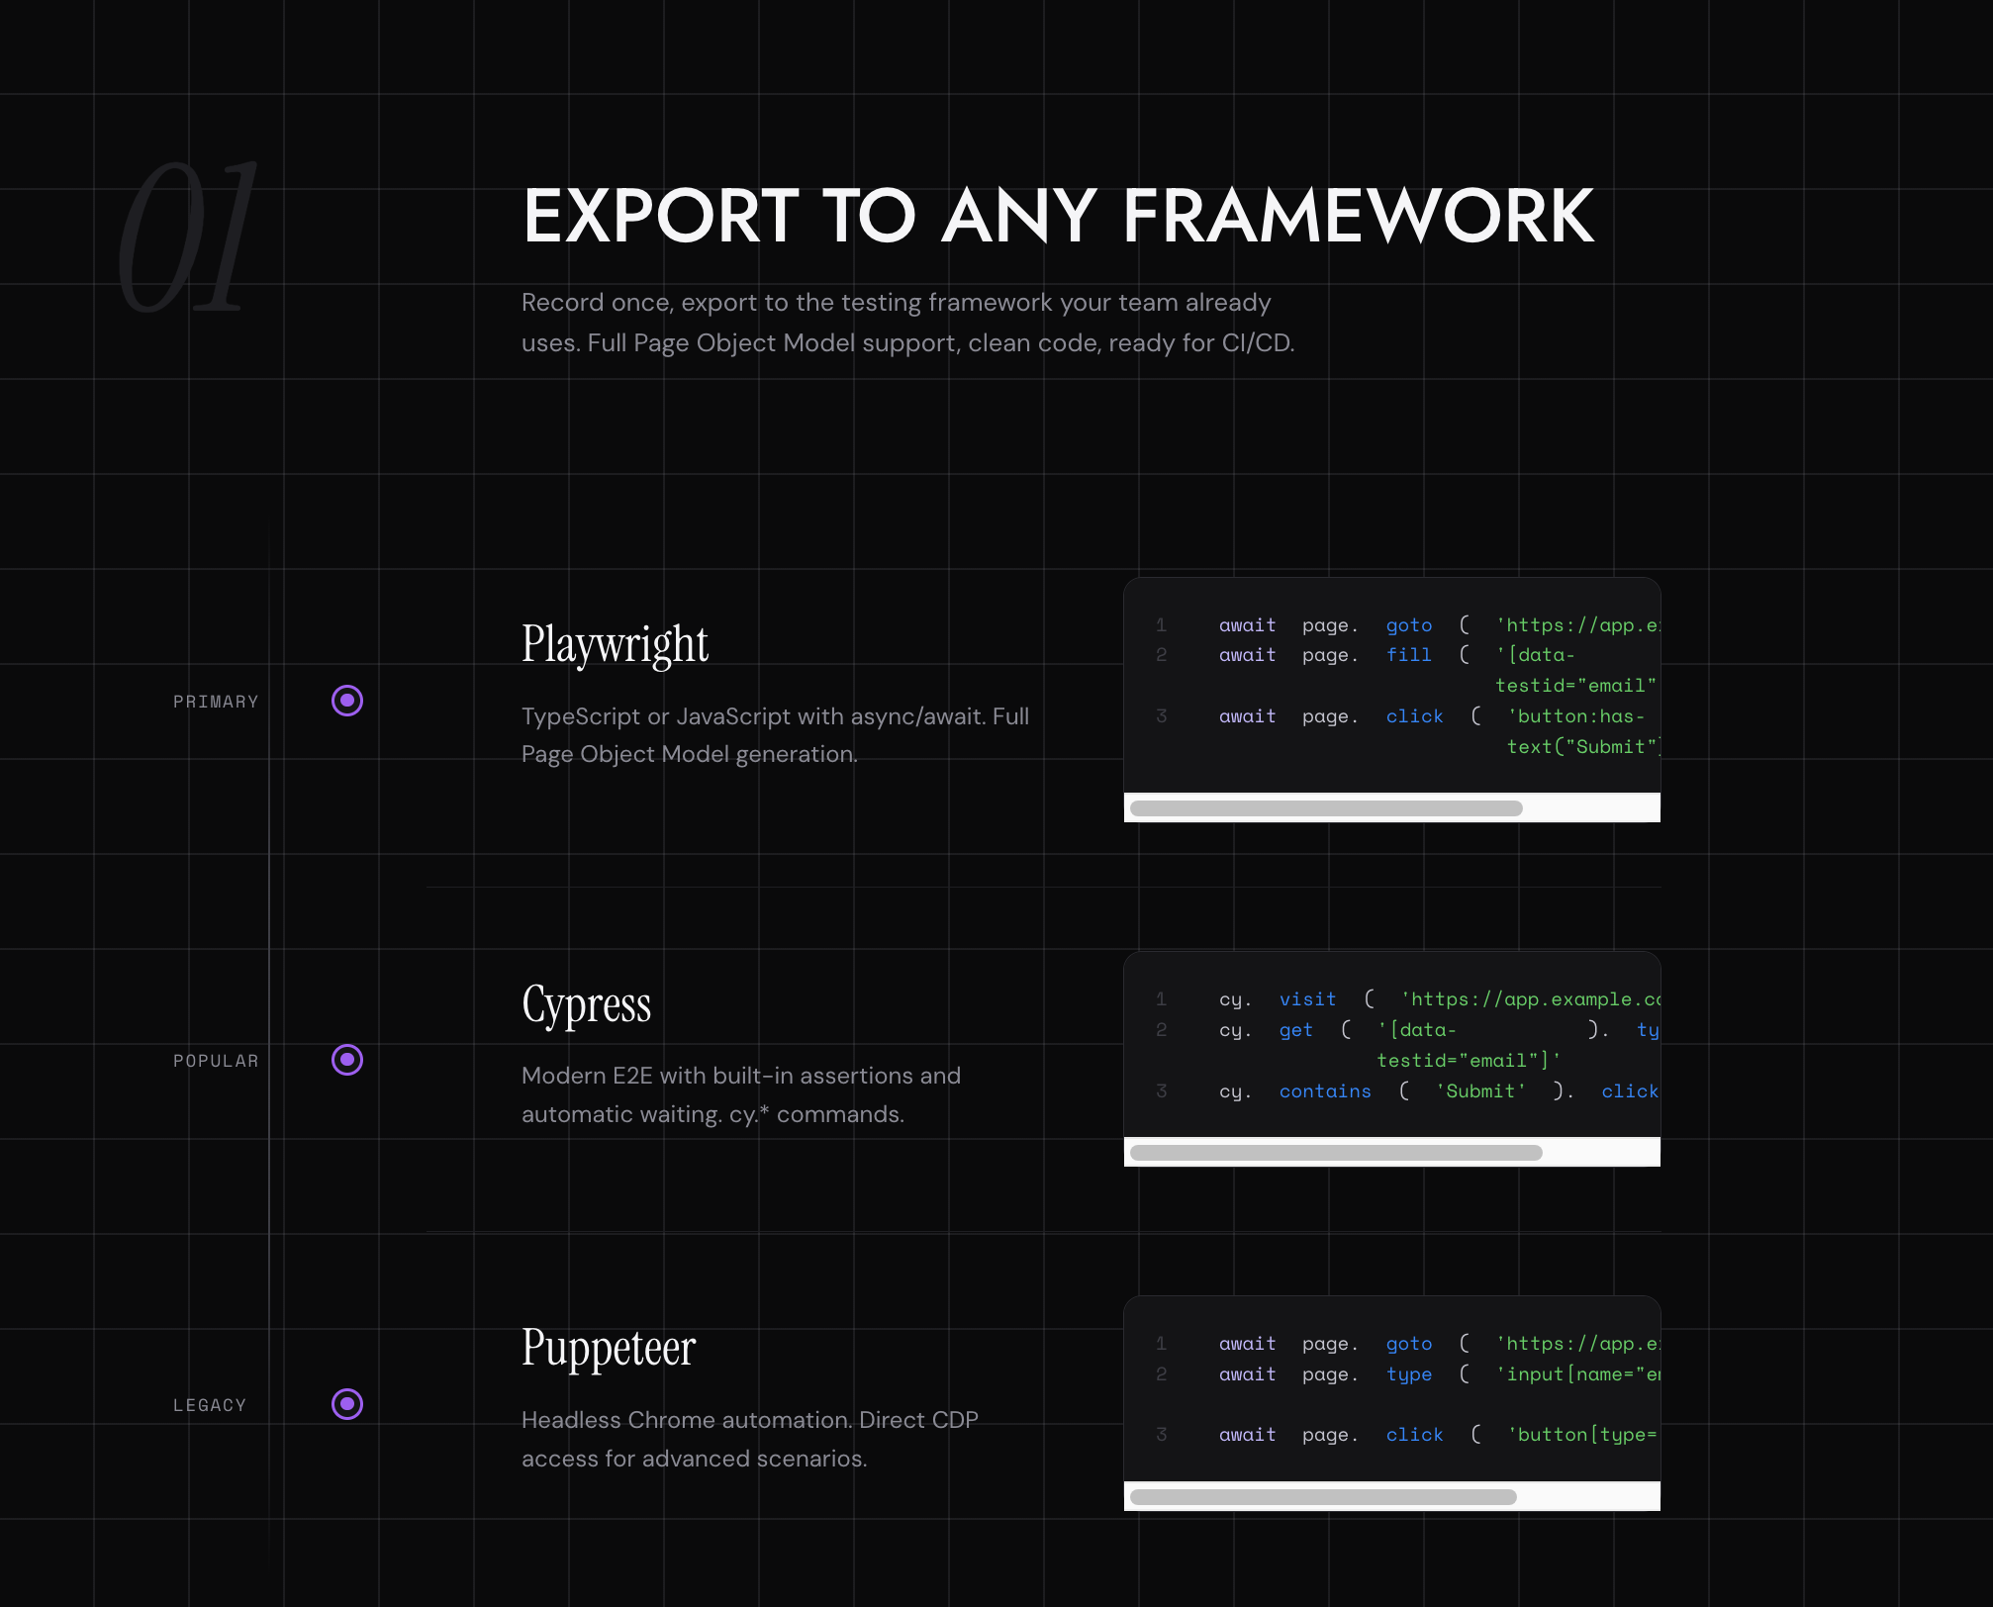Viewport: 1993px width, 1607px height.
Task: Click the Puppeteer code snippet panel
Action: point(1391,1390)
